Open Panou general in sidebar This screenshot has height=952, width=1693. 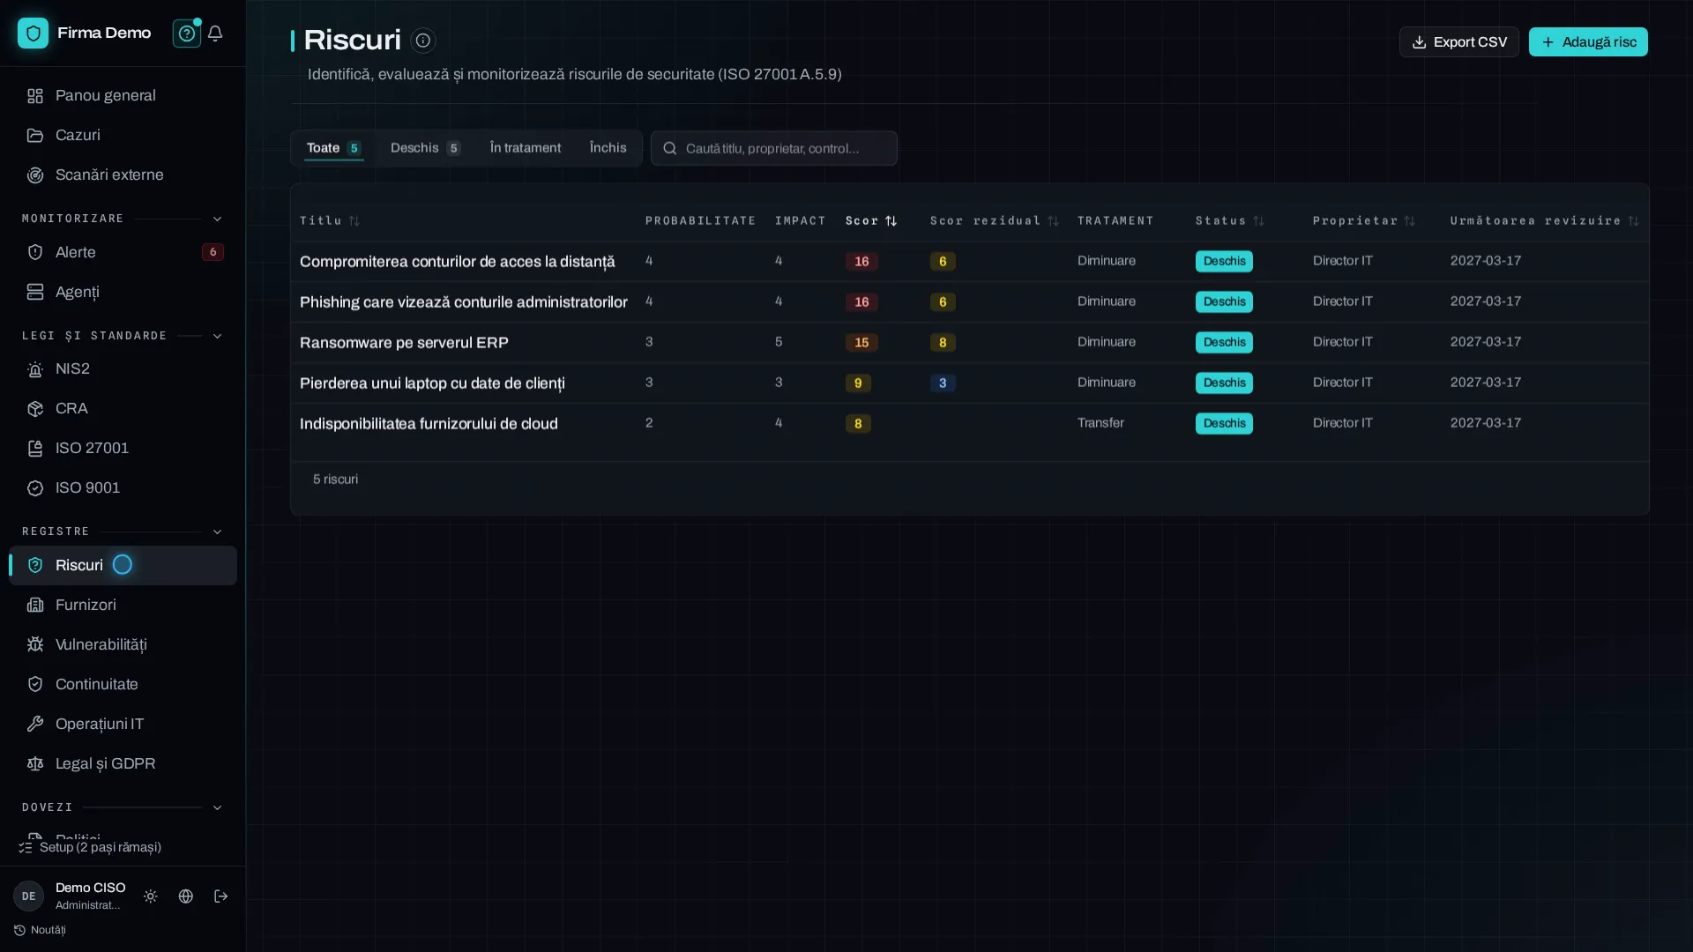click(x=123, y=95)
